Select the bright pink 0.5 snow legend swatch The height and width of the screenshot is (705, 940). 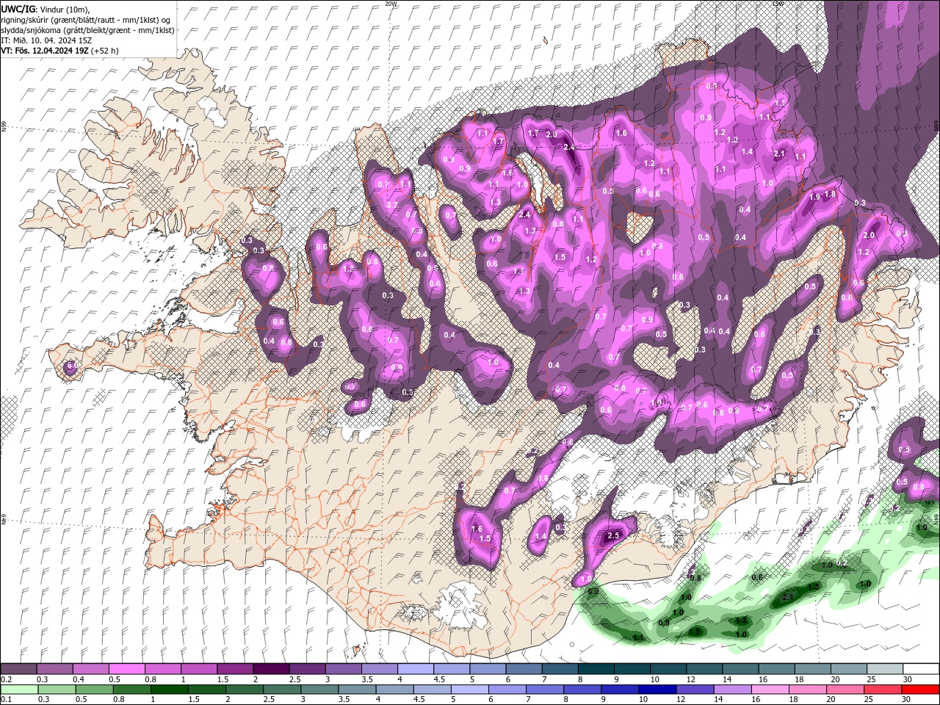coord(126,669)
